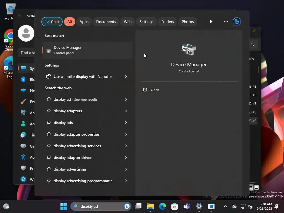
Task: Filter search results by Documents
Action: tap(106, 22)
